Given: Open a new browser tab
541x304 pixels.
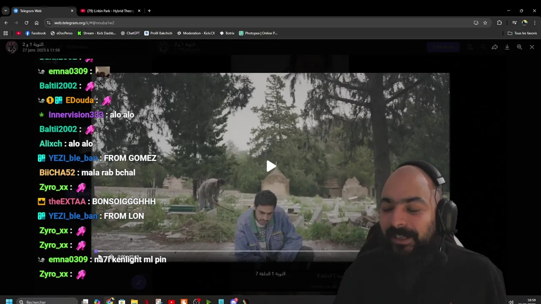Looking at the screenshot, I should tap(149, 11).
